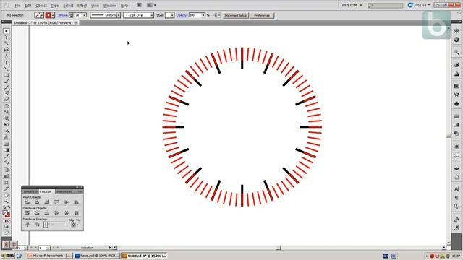This screenshot has height=260, width=463.
Task: Select the Selection tool black arrow
Action: (7, 32)
